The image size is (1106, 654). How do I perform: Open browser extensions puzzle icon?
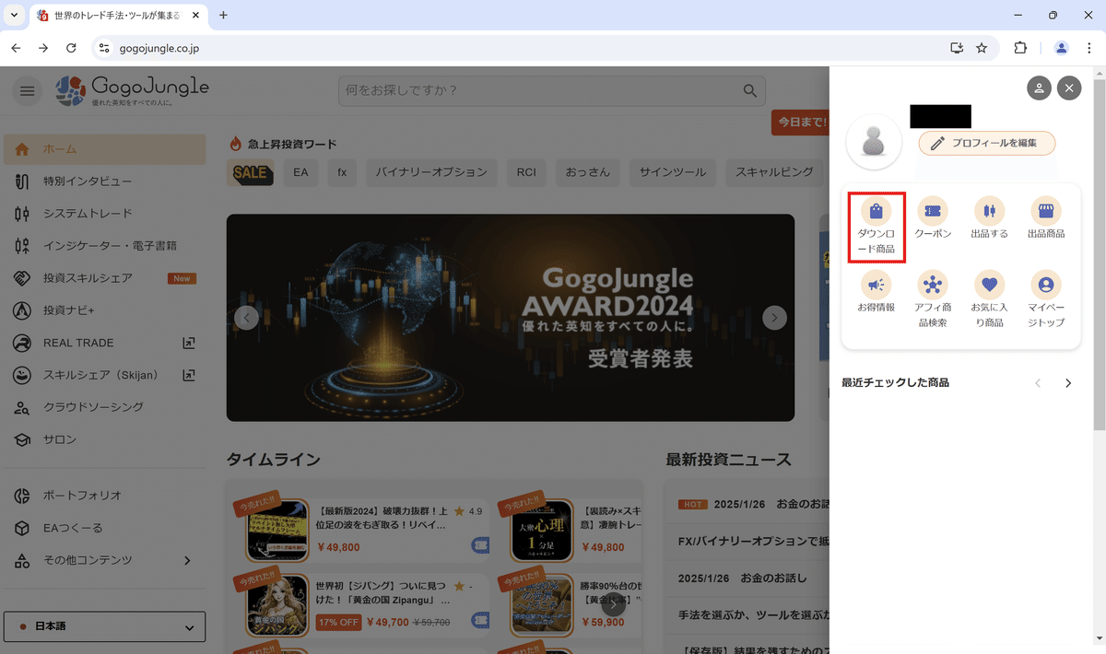pyautogui.click(x=1020, y=48)
